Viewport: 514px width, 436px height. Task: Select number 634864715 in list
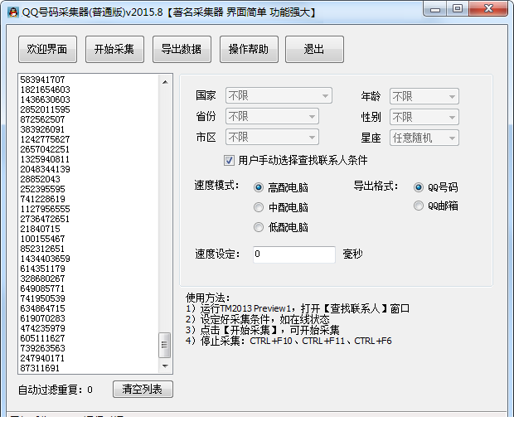click(42, 308)
